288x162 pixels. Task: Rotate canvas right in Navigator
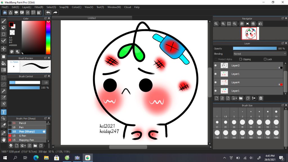coord(253,24)
